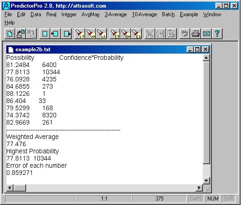This screenshot has width=241, height=205.
Task: Select the L-down flashlight toolbar icon
Action: 101,34
